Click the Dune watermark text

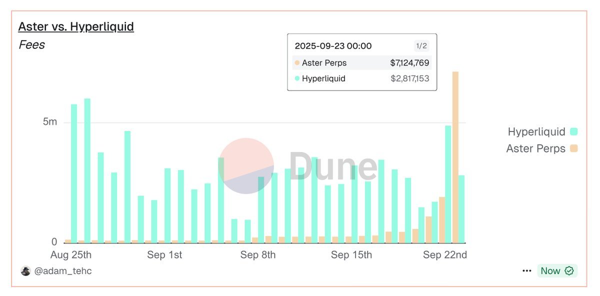(332, 166)
